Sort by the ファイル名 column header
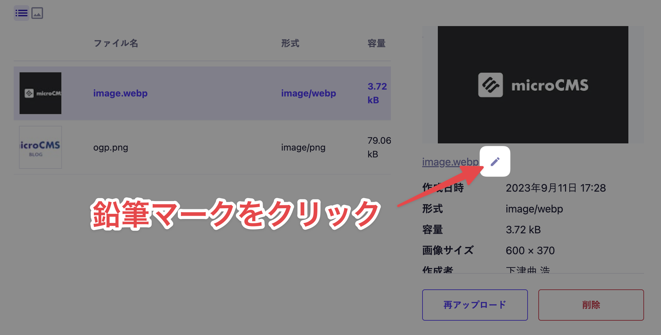 (x=116, y=43)
